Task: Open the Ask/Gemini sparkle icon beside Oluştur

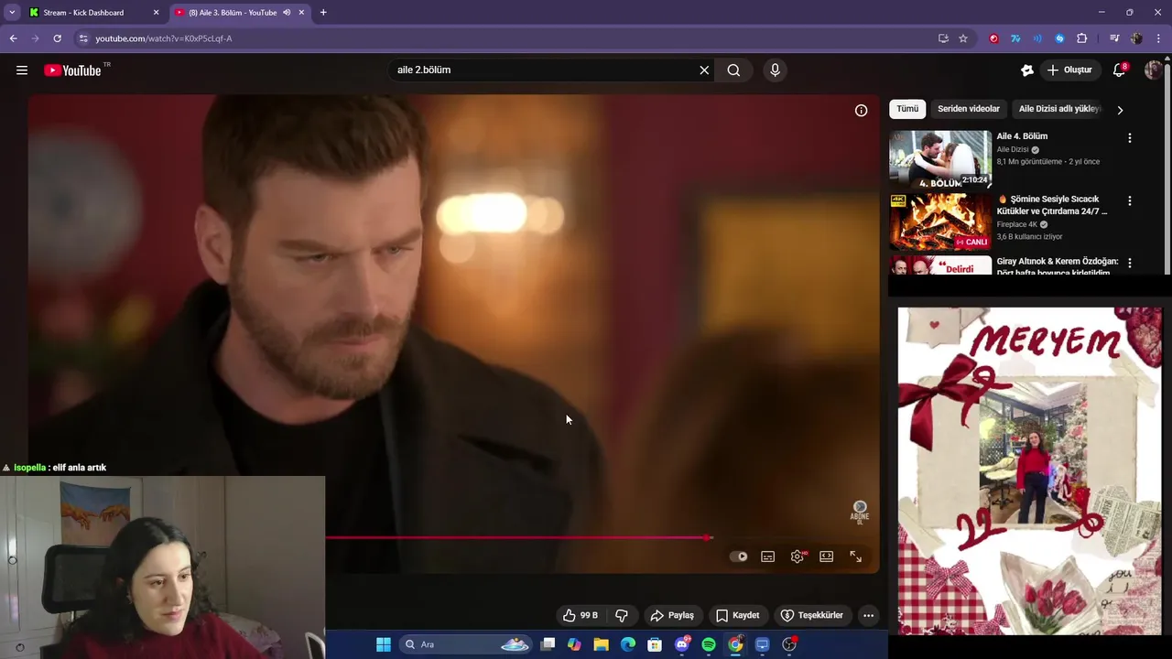Action: [x=1027, y=70]
